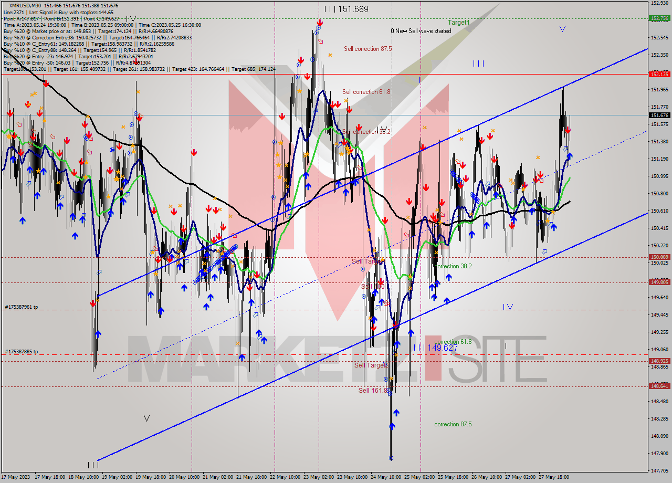The image size is (672, 483).
Task: Click the 152.930 price axis value
Action: tap(659, 3)
